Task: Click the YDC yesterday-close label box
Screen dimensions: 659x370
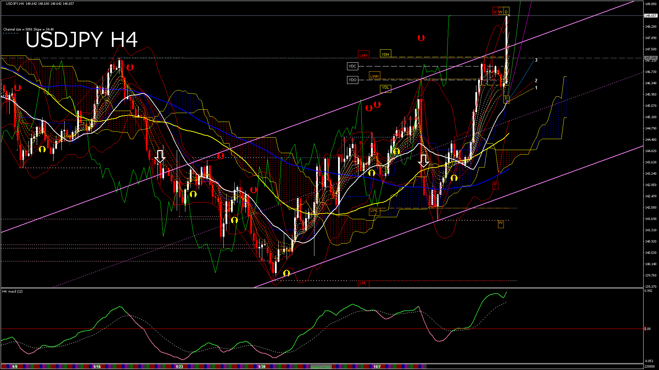Action: pyautogui.click(x=352, y=66)
